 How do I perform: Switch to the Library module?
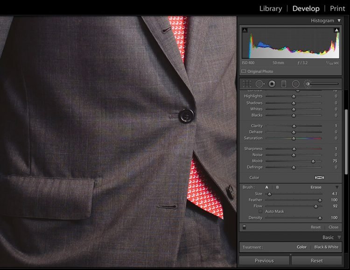tap(271, 8)
